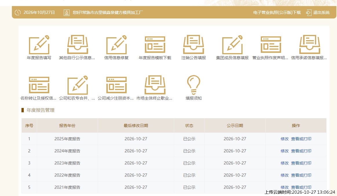Viewport: 337px width, 196px height.
Task: Open 年度报告模板下载 icon
Action: click(x=155, y=44)
